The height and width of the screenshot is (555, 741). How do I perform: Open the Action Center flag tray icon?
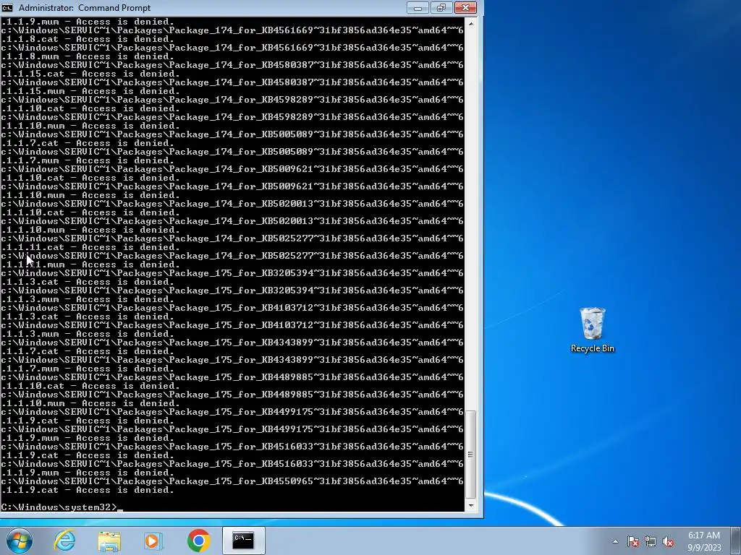[x=632, y=541]
